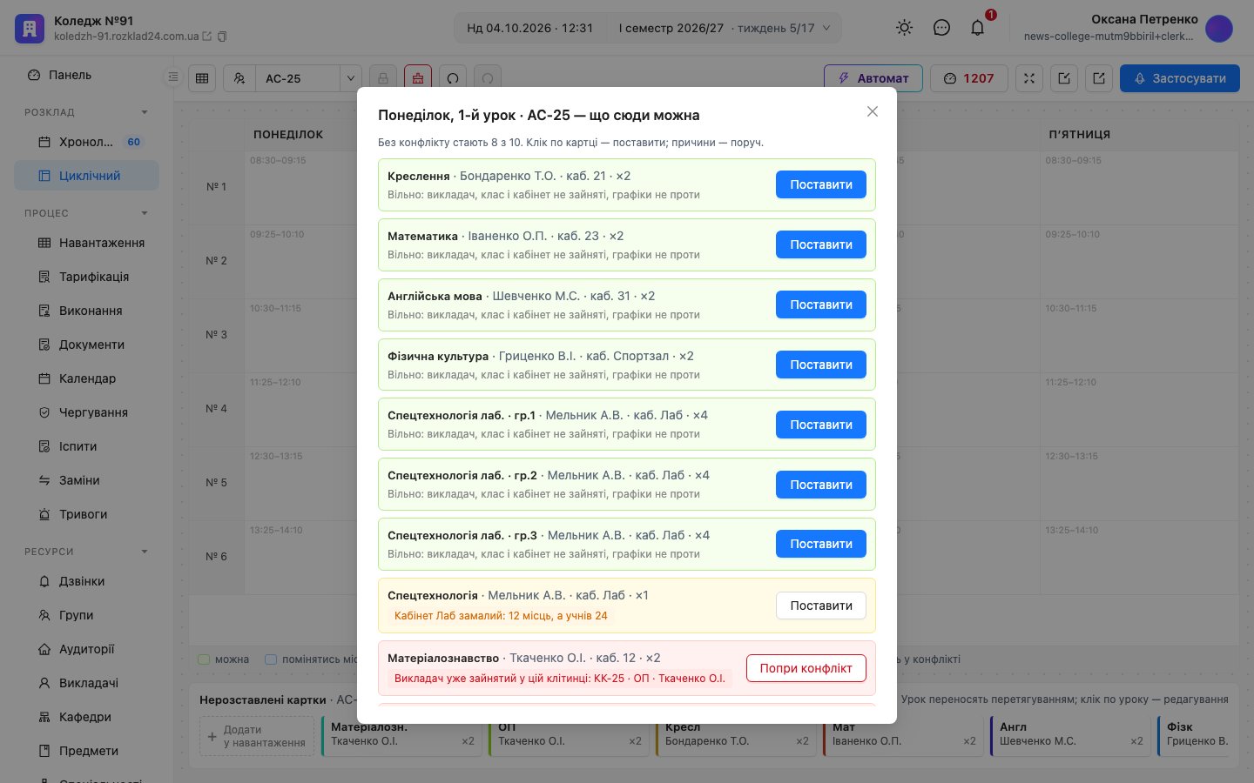Open the Хронологічний schedule view
The height and width of the screenshot is (783, 1254).
[x=86, y=142]
